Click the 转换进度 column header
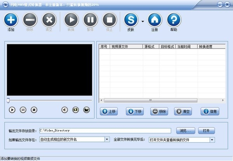Image resolution: width=233 pixels, height=161 pixels. [x=211, y=47]
